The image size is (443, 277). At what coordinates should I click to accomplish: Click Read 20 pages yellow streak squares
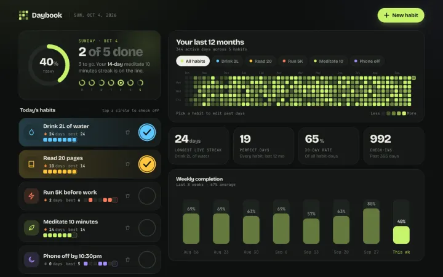[x=60, y=172]
